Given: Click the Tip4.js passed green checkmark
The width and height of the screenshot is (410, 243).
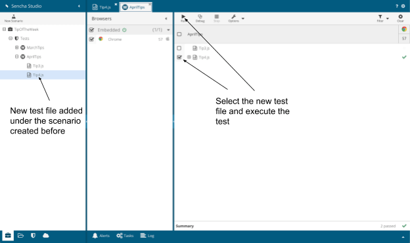Looking at the screenshot, I should [404, 57].
